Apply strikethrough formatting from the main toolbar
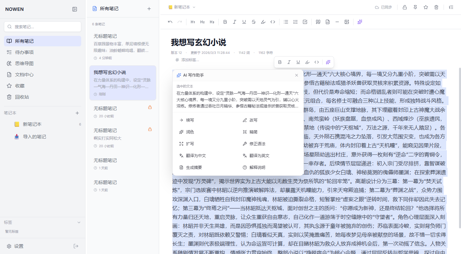 [x=254, y=22]
